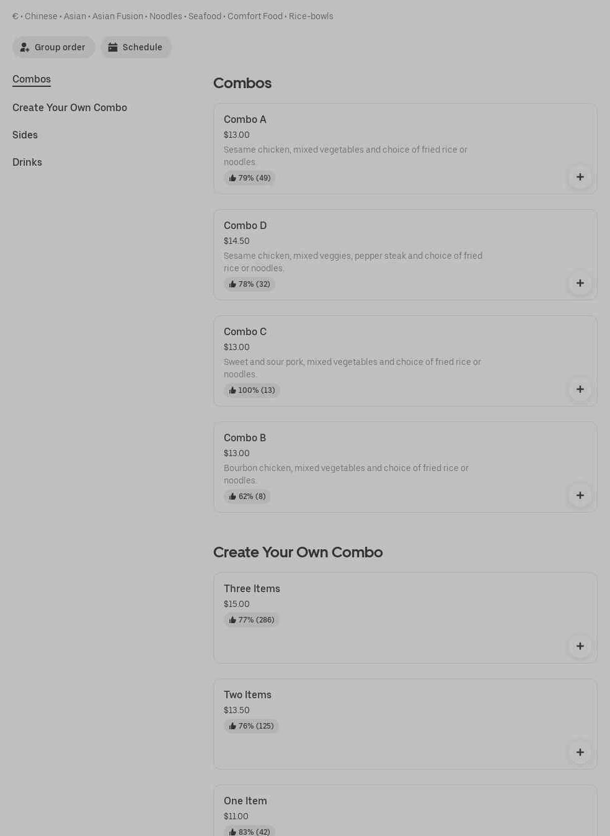
Task: Start a Group order
Action: 54,47
